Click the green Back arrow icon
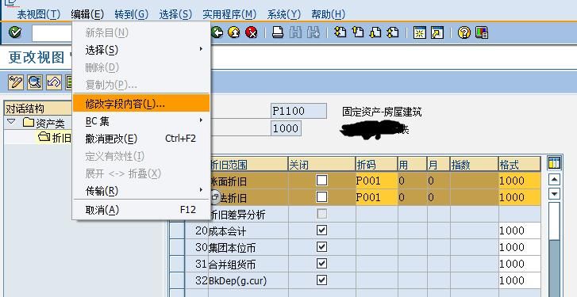 point(217,32)
